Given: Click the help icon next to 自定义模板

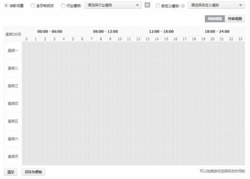Looking at the screenshot, I should click(x=183, y=6).
